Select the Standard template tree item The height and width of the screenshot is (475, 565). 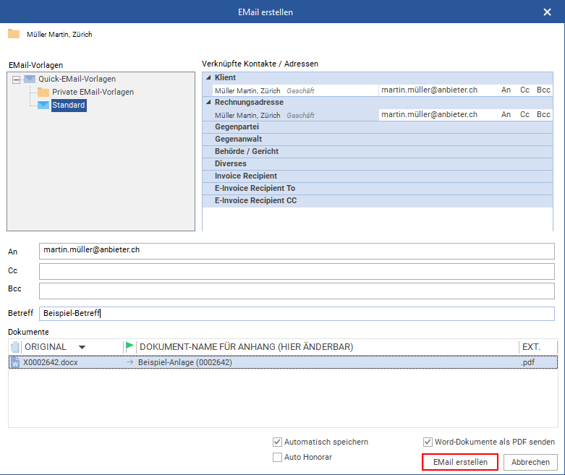point(69,105)
